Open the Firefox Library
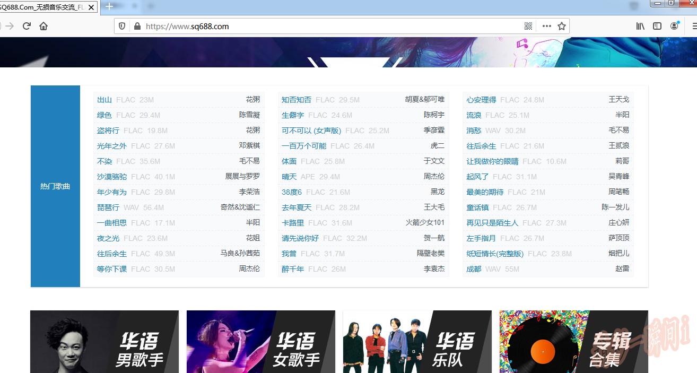The height and width of the screenshot is (373, 697). (x=640, y=25)
